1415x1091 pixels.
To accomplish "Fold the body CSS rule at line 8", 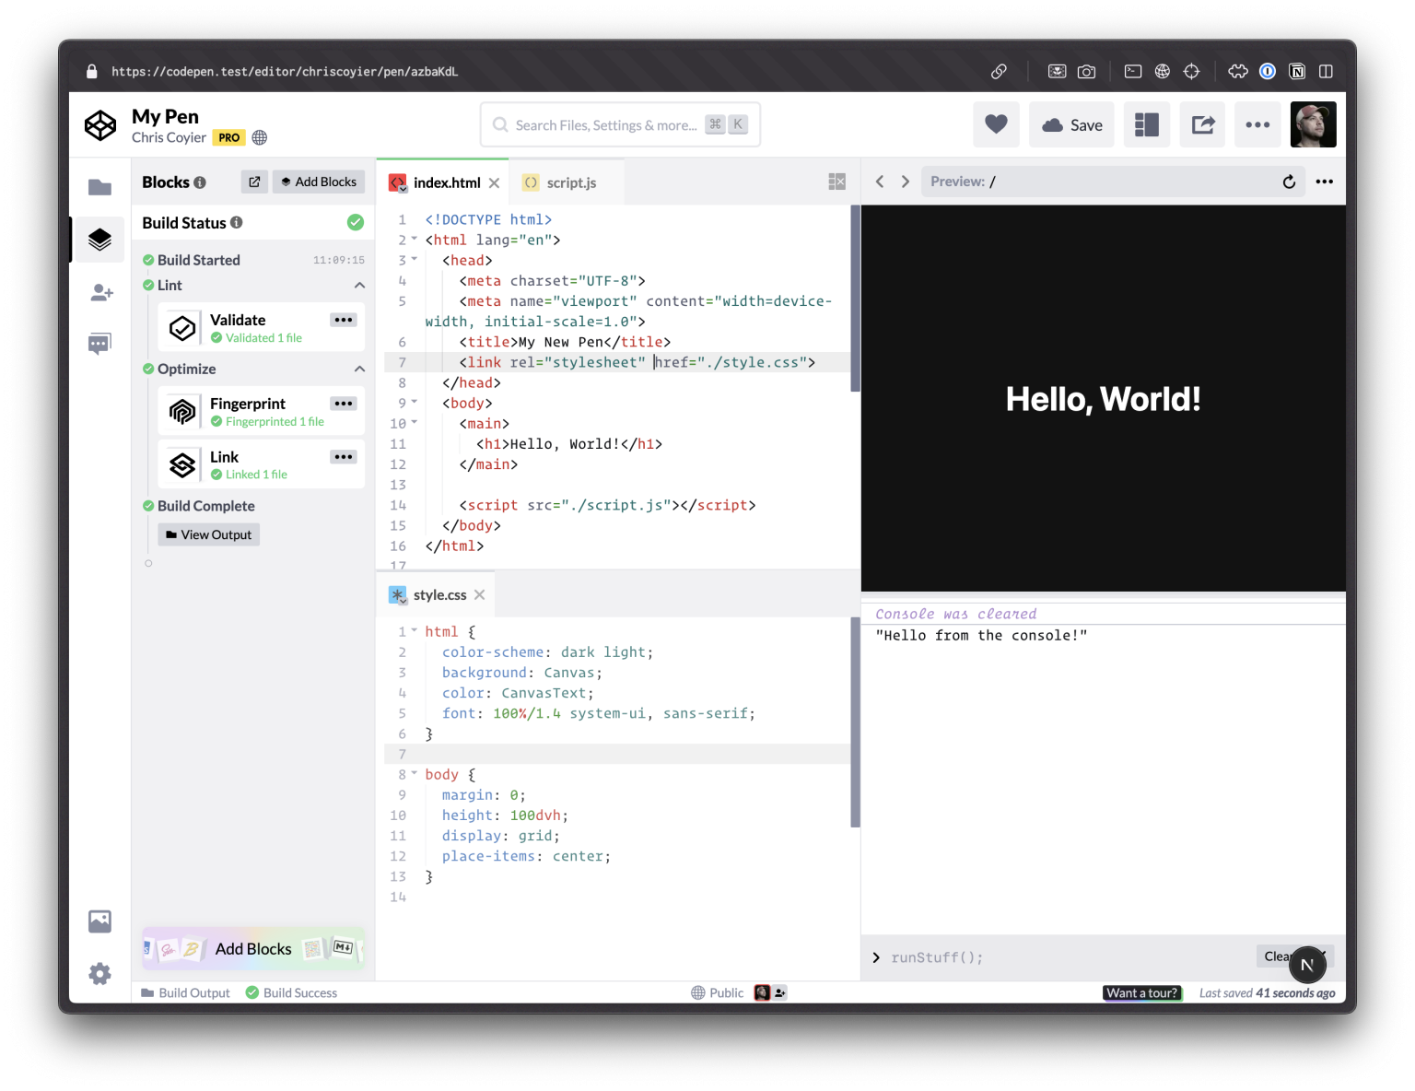I will [x=415, y=774].
